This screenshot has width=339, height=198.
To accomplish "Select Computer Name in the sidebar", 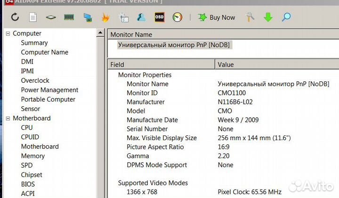I will pyautogui.click(x=45, y=52).
